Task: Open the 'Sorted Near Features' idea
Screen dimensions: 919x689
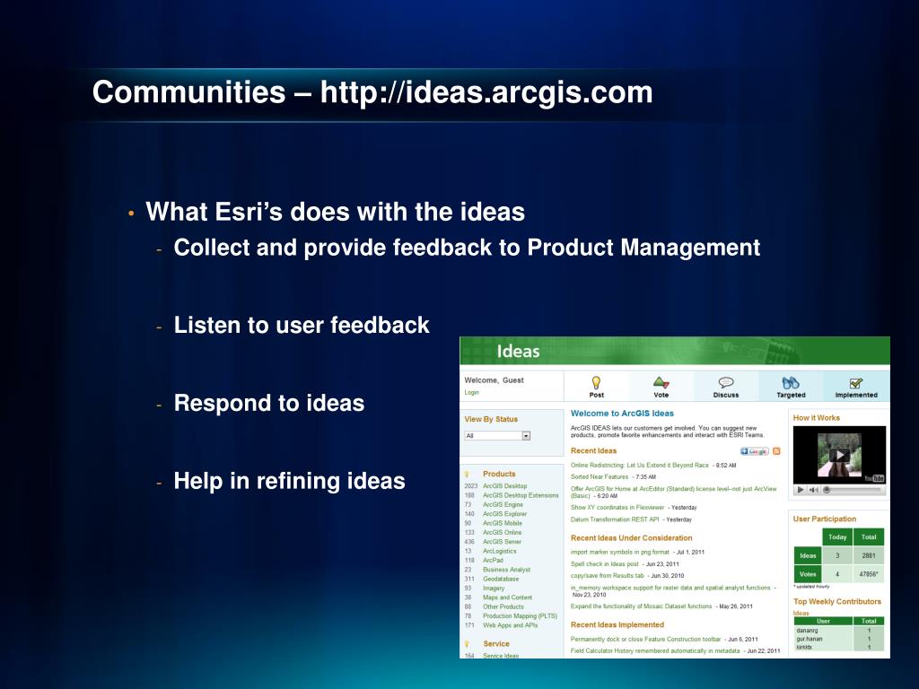Action: click(599, 477)
